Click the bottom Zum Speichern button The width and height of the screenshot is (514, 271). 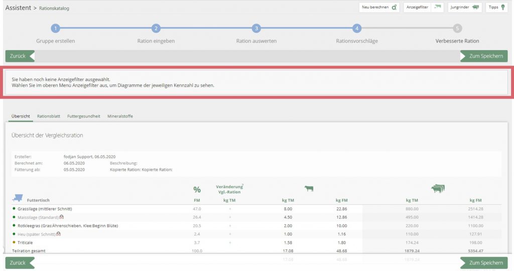click(x=484, y=263)
